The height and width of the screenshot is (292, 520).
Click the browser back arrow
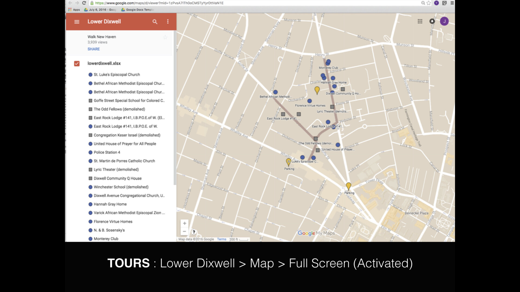click(70, 3)
